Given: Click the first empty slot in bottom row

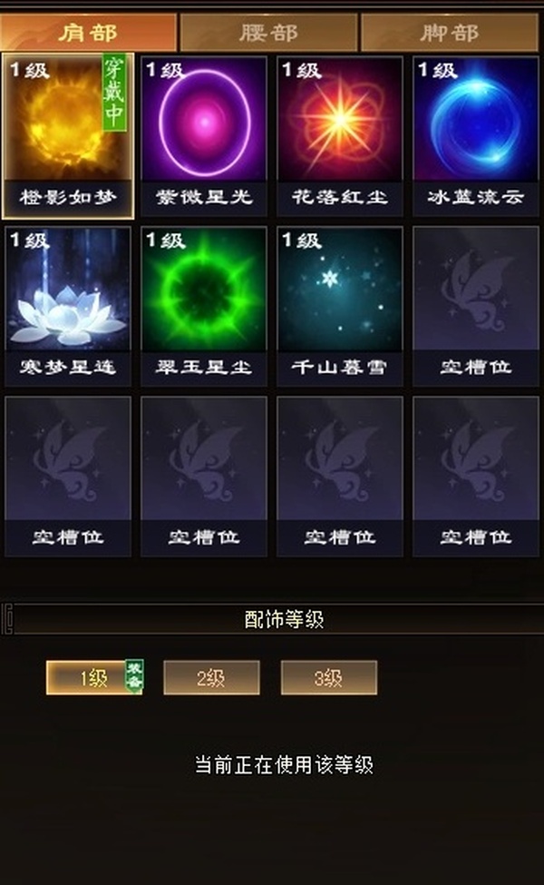Looking at the screenshot, I should point(68,477).
